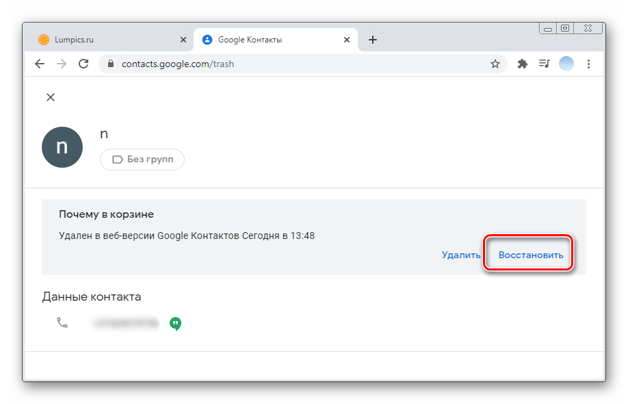Bookmark this page with the star icon
This screenshot has height=404, width=628.
tap(495, 64)
